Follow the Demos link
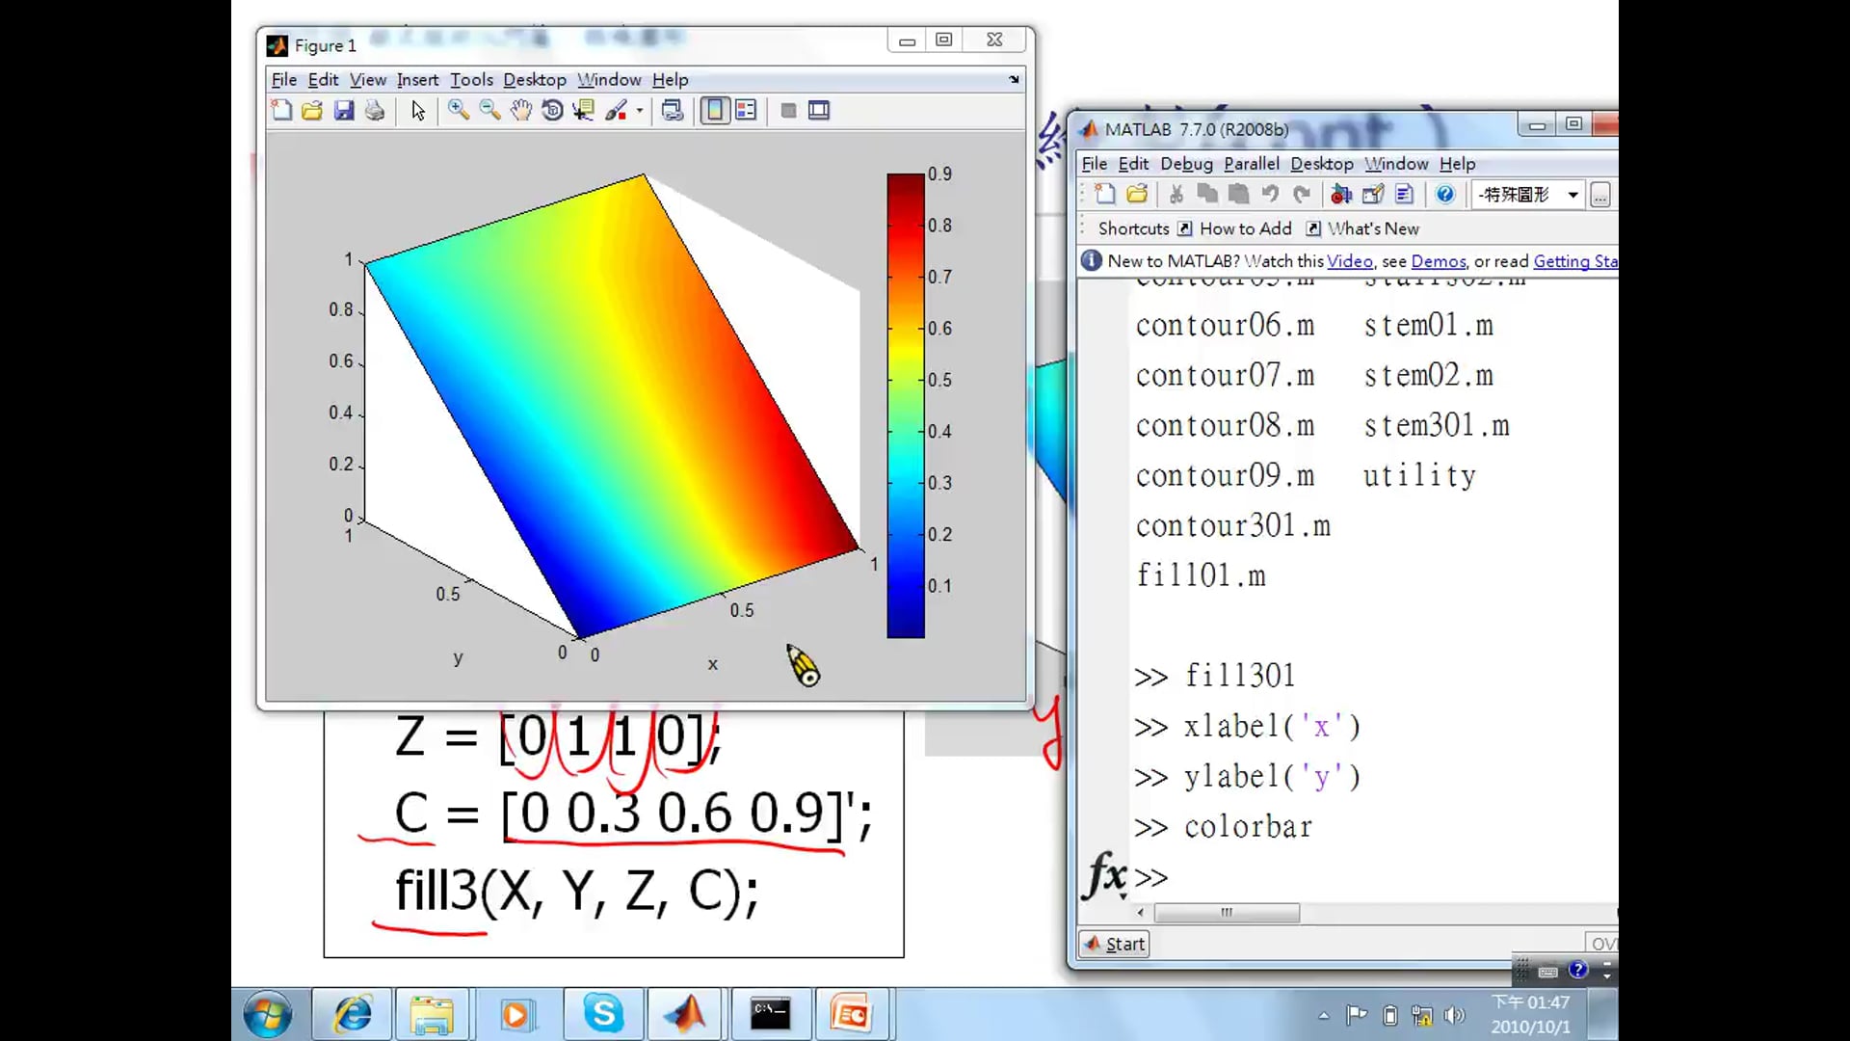The width and height of the screenshot is (1850, 1041). [x=1438, y=261]
